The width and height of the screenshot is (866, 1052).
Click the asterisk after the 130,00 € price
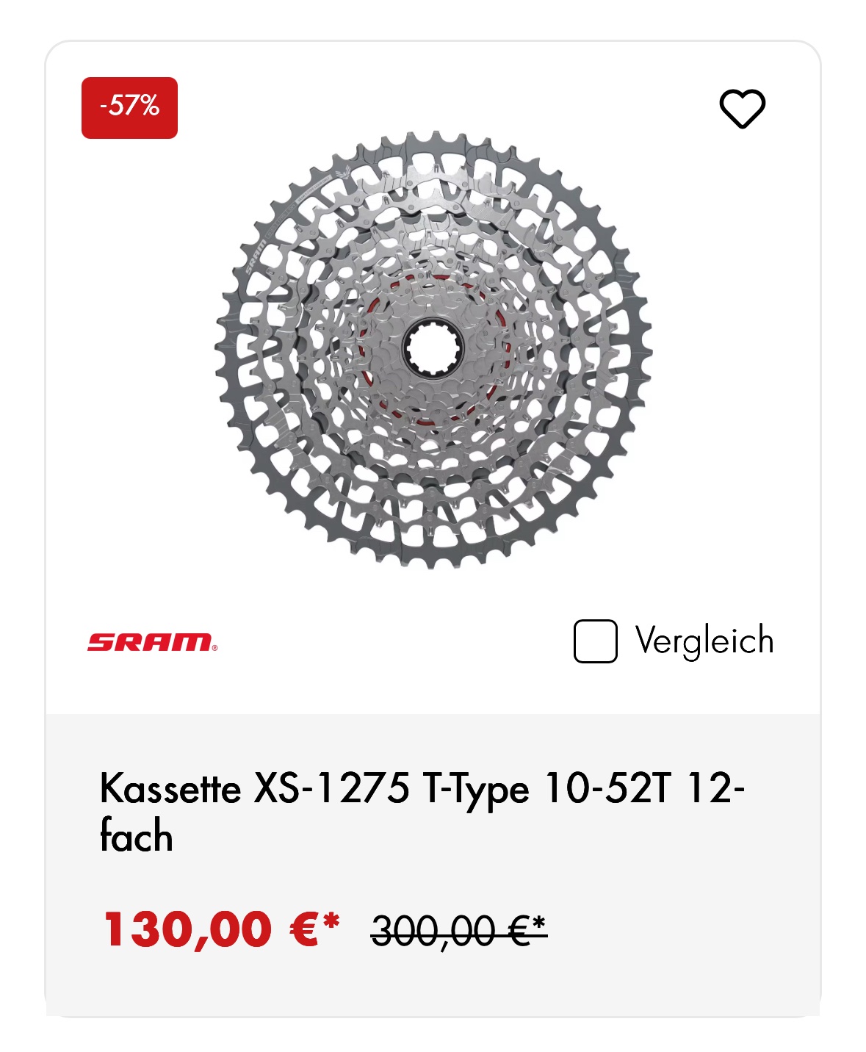click(x=331, y=920)
